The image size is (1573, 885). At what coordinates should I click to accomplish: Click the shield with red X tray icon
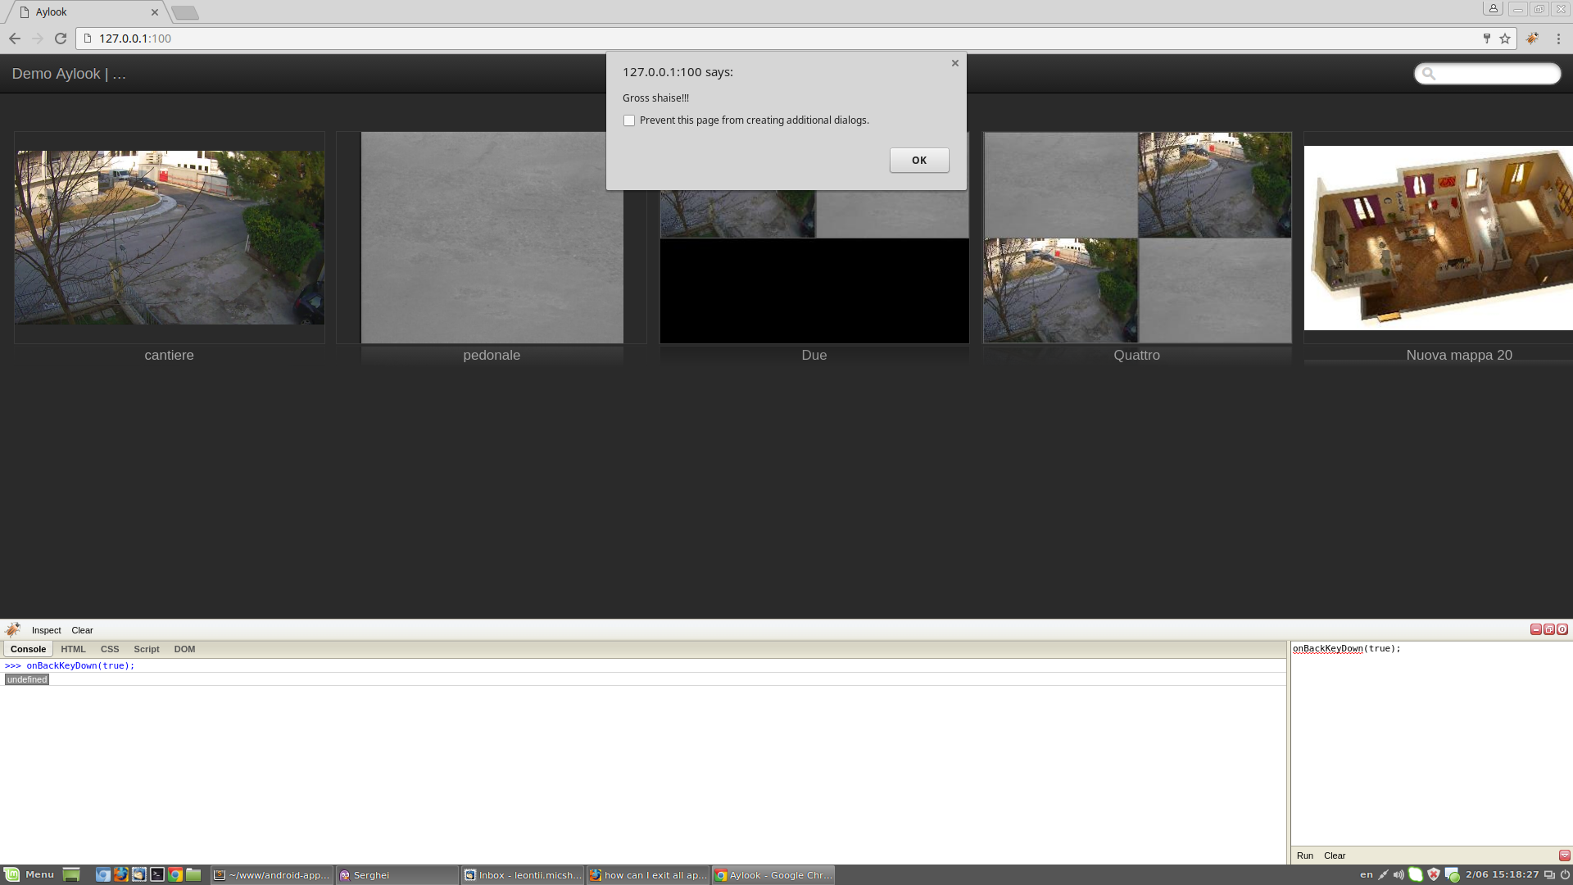click(x=1434, y=875)
